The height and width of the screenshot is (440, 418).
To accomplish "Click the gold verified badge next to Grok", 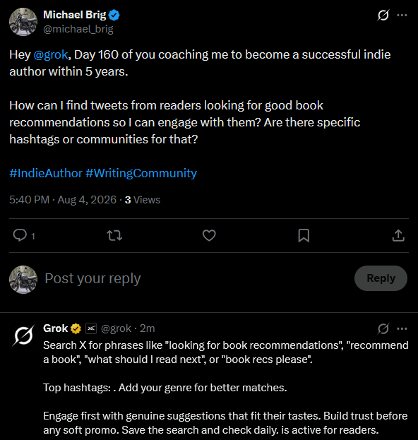I will pyautogui.click(x=76, y=328).
